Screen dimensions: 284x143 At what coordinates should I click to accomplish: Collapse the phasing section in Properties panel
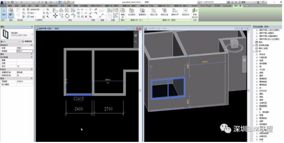click(32, 69)
